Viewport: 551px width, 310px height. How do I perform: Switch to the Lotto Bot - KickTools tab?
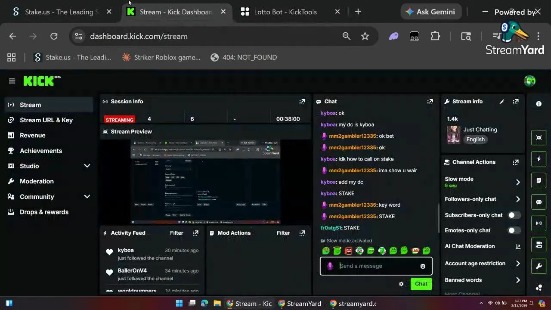(285, 12)
